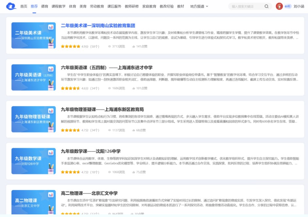Open 九年级数学课——沈阳126中学 title
The width and height of the screenshot is (308, 217).
(x=91, y=151)
